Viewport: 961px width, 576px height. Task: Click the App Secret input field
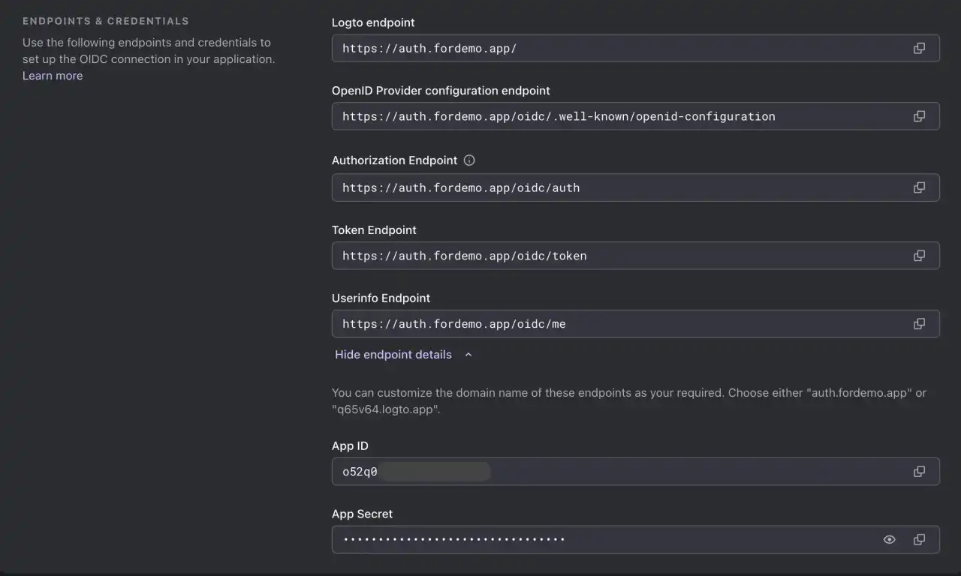[x=601, y=538]
